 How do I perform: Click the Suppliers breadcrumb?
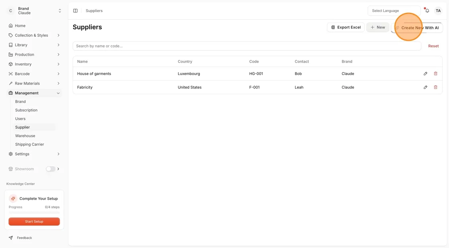[x=94, y=10]
